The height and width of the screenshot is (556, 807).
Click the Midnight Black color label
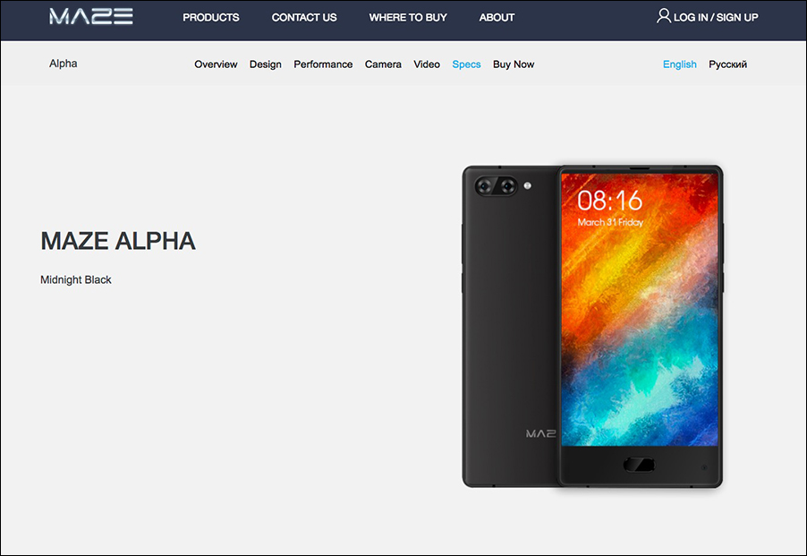click(76, 279)
